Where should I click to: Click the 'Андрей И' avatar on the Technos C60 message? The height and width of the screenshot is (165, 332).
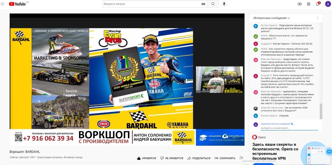click(256, 44)
